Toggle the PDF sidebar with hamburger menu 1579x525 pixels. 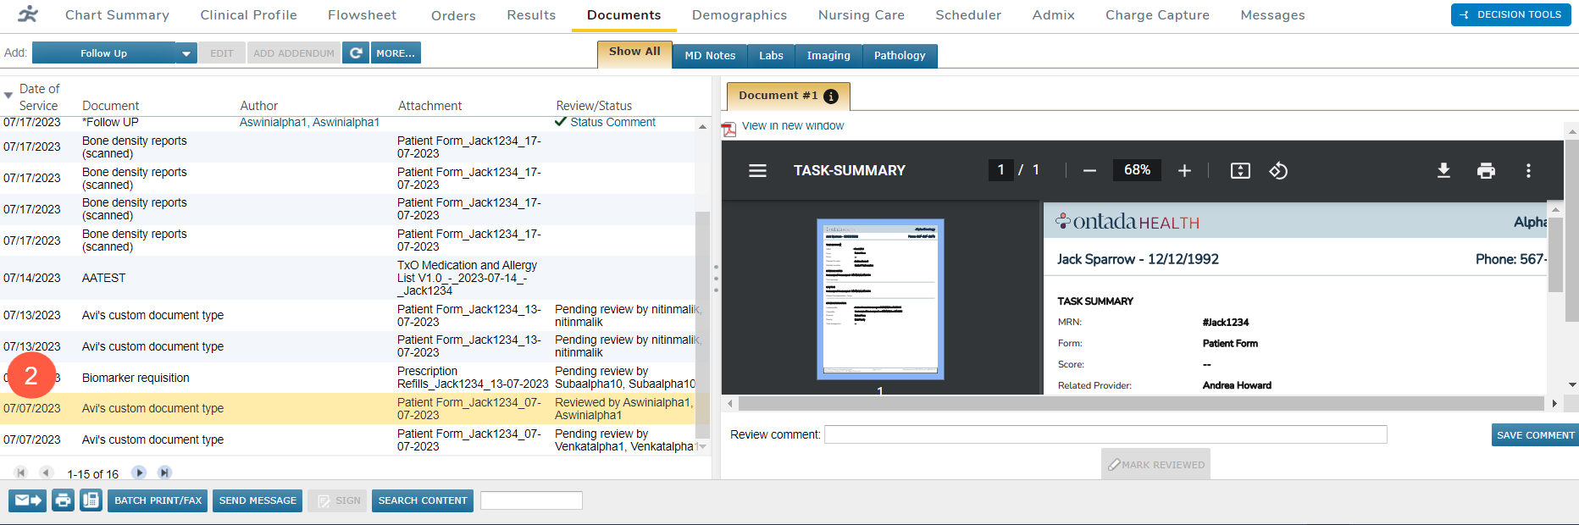coord(757,171)
